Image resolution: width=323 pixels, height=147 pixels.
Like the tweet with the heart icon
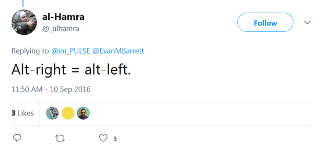tap(103, 138)
